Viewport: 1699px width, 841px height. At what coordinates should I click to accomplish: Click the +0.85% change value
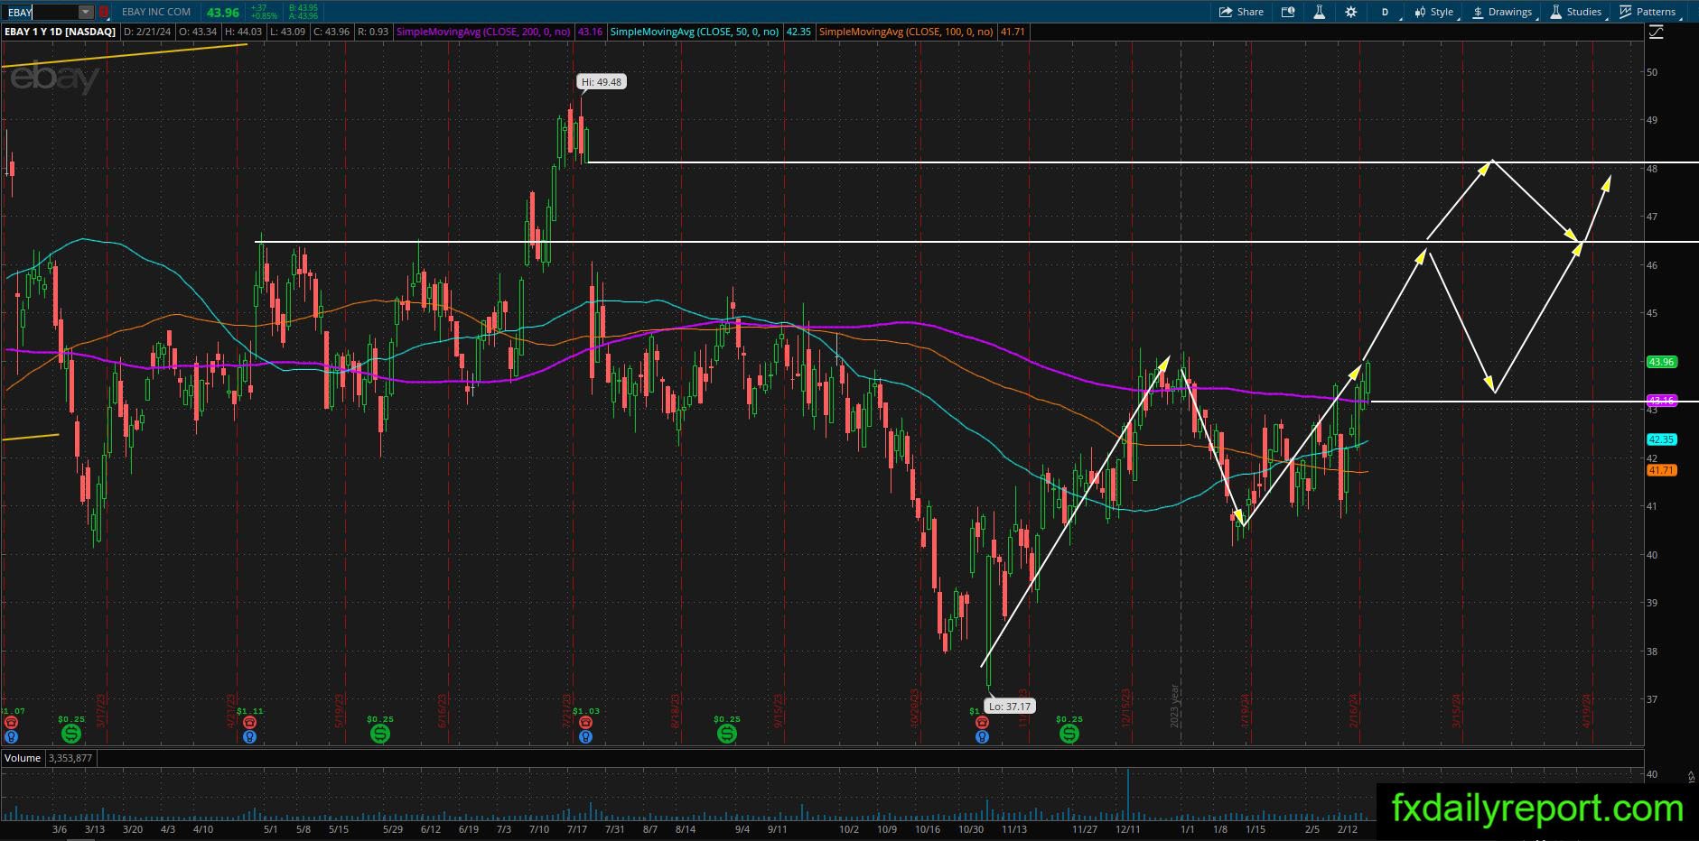tap(265, 16)
